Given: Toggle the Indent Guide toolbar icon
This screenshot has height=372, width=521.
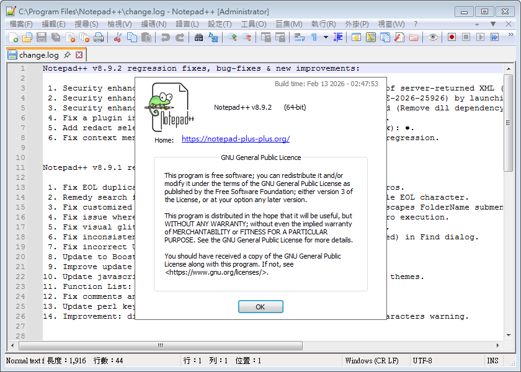Looking at the screenshot, I should (x=337, y=37).
